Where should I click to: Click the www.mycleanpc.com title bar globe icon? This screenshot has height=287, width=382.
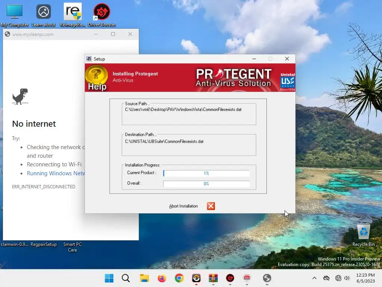click(7, 34)
